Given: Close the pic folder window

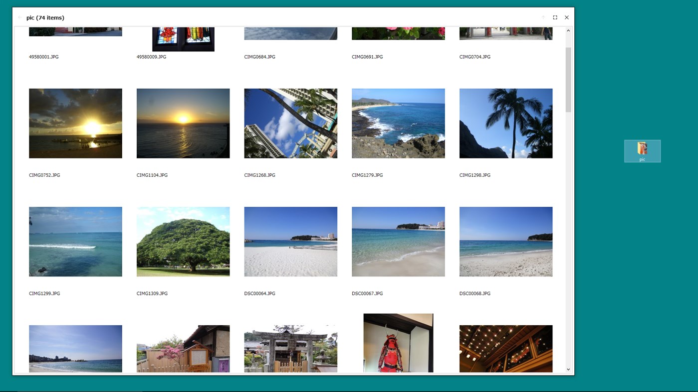Looking at the screenshot, I should tap(567, 17).
